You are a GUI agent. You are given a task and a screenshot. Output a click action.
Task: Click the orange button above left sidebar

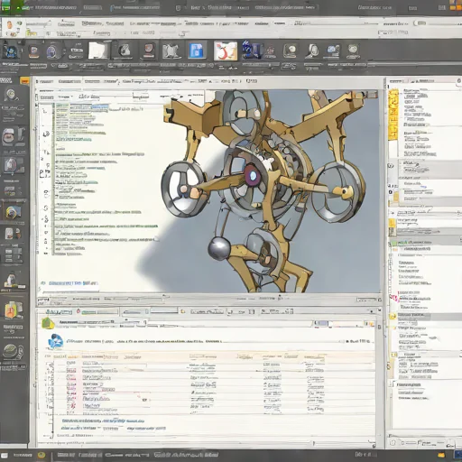pos(24,80)
